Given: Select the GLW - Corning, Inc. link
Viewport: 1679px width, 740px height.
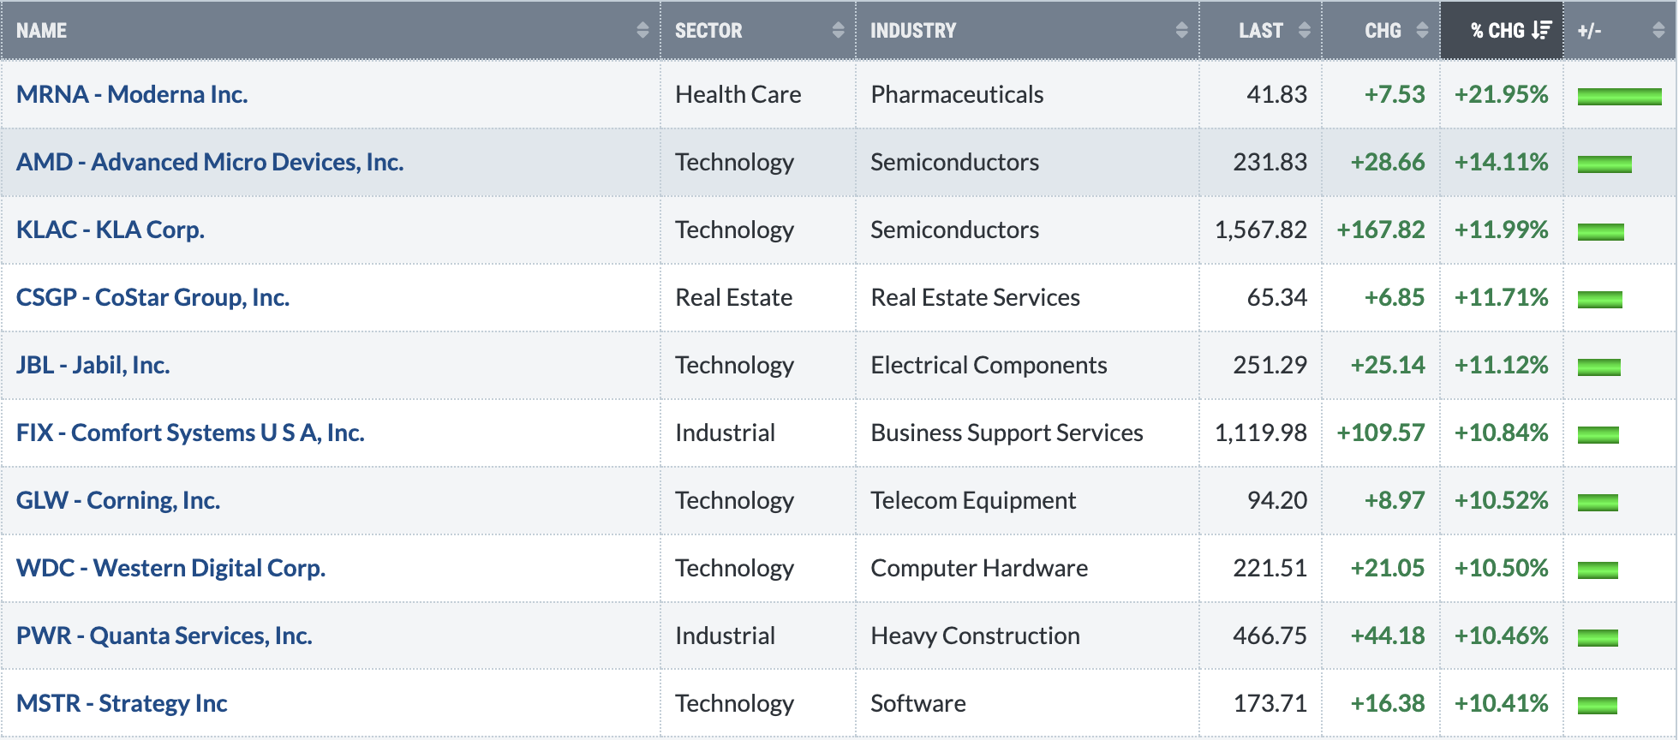Looking at the screenshot, I should (118, 500).
